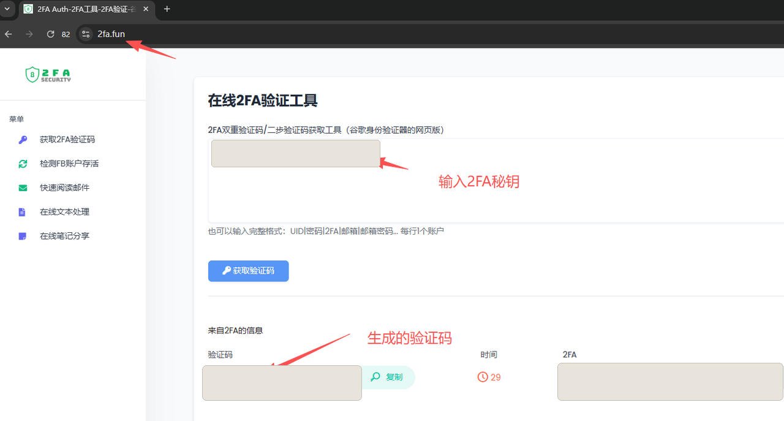Click the 验证码 column header

pos(220,355)
